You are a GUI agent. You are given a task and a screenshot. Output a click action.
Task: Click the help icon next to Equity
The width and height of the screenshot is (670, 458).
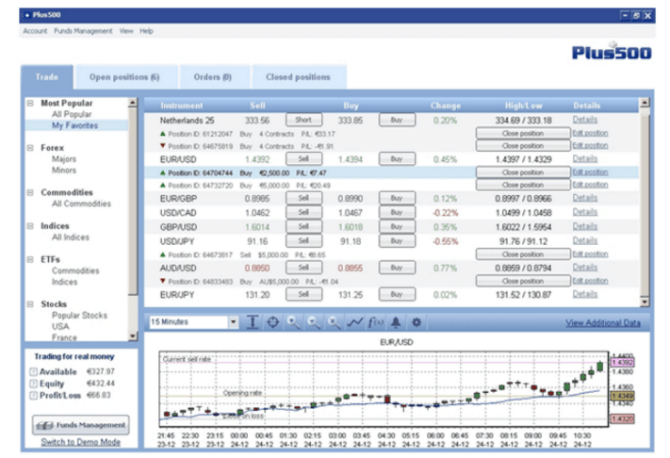tap(33, 384)
